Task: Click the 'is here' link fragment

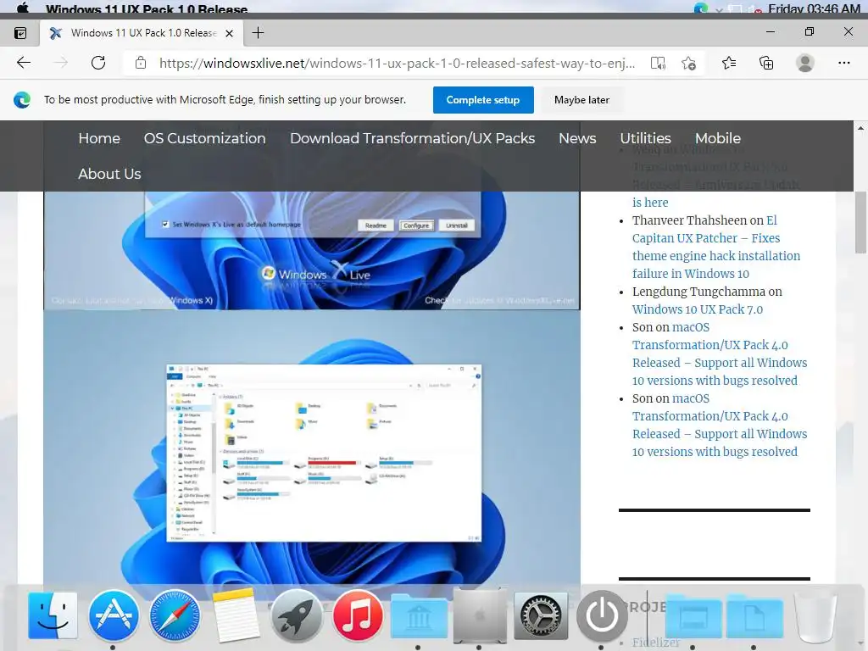Action: (x=650, y=203)
